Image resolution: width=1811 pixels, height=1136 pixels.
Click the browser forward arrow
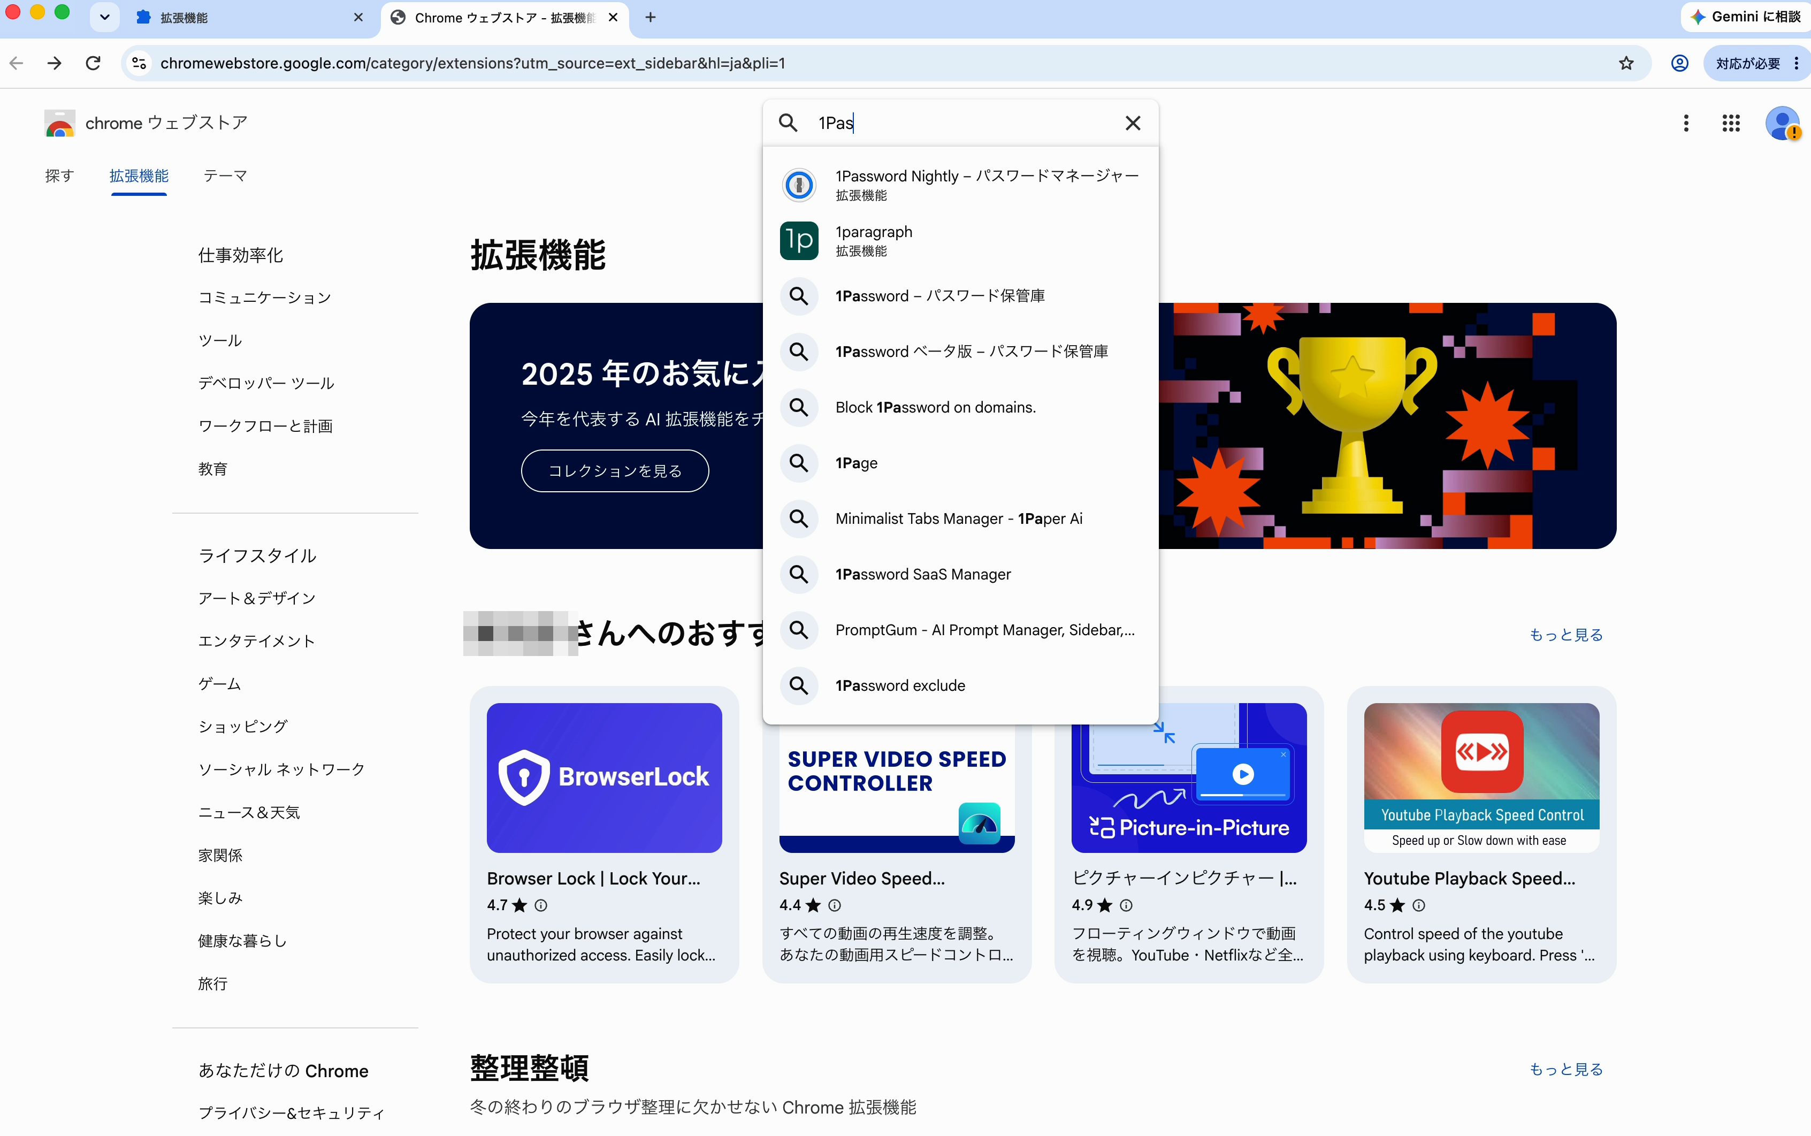(x=54, y=63)
